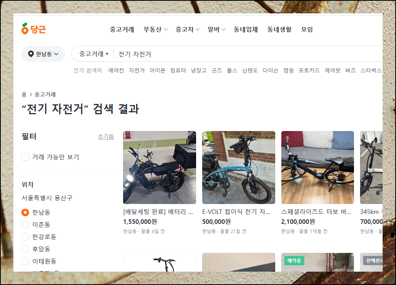Click the location pin icon by 한남동
Image resolution: width=396 pixels, height=285 pixels.
pos(31,54)
